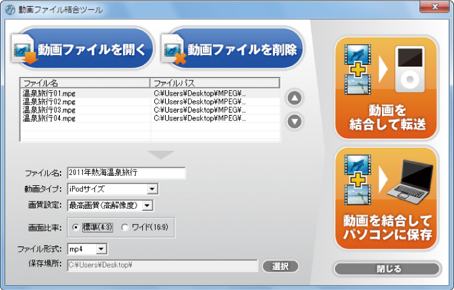
Task: Click 動画を結合して転送 iPod transfer button
Action: click(386, 88)
